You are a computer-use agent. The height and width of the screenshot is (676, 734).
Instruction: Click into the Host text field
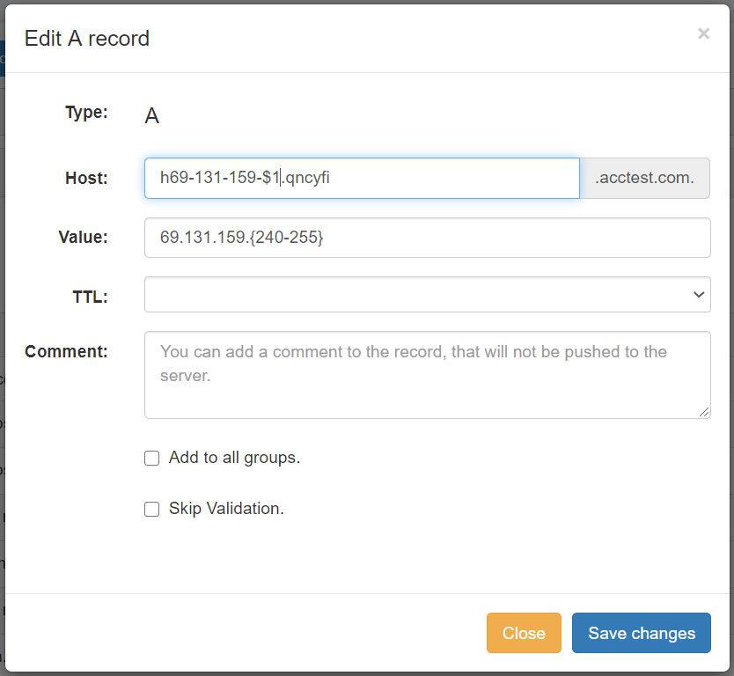tap(361, 179)
